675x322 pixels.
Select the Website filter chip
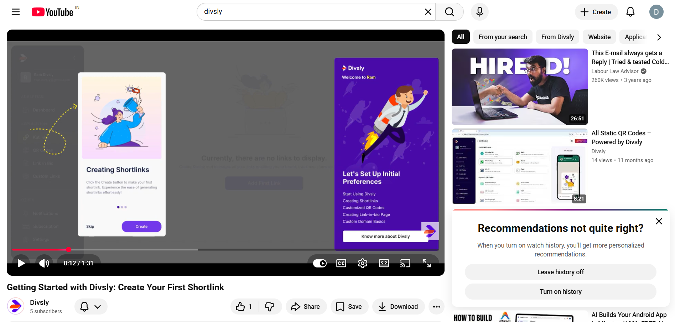(x=599, y=37)
